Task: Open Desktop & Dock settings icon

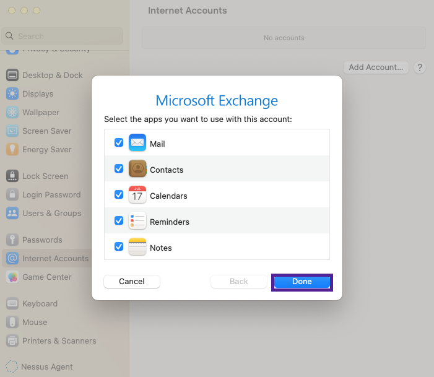Action: coord(12,75)
